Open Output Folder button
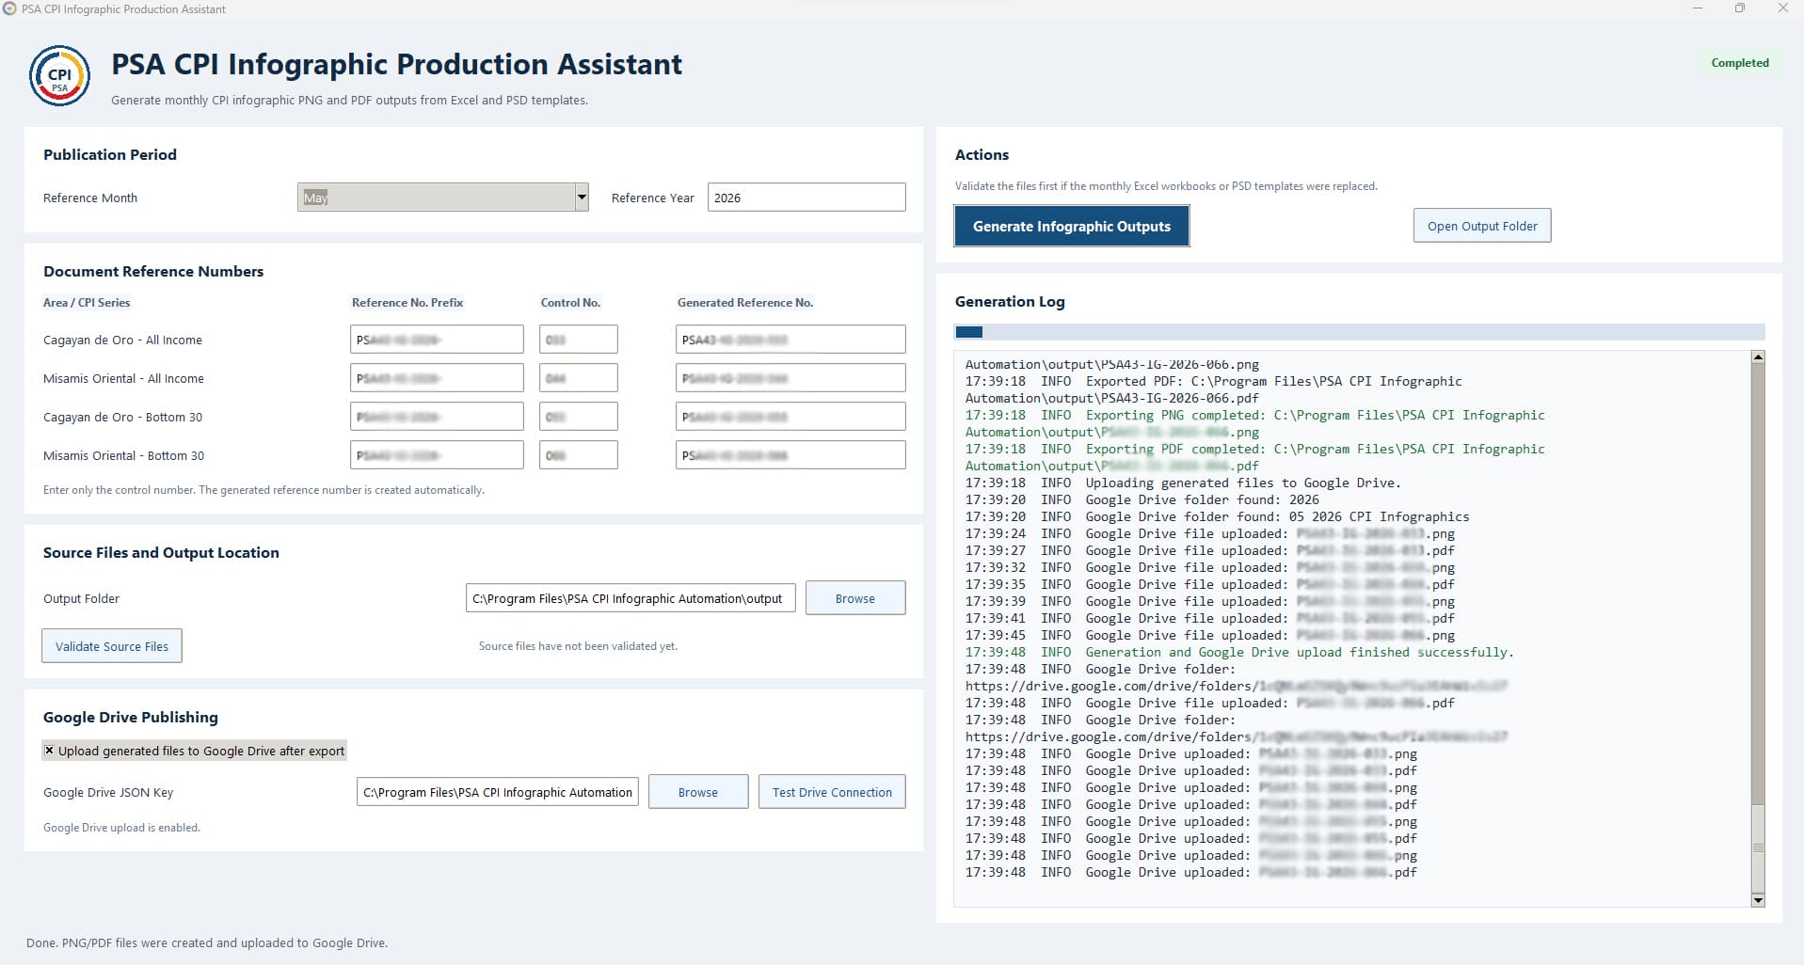The width and height of the screenshot is (1804, 966). tap(1482, 226)
